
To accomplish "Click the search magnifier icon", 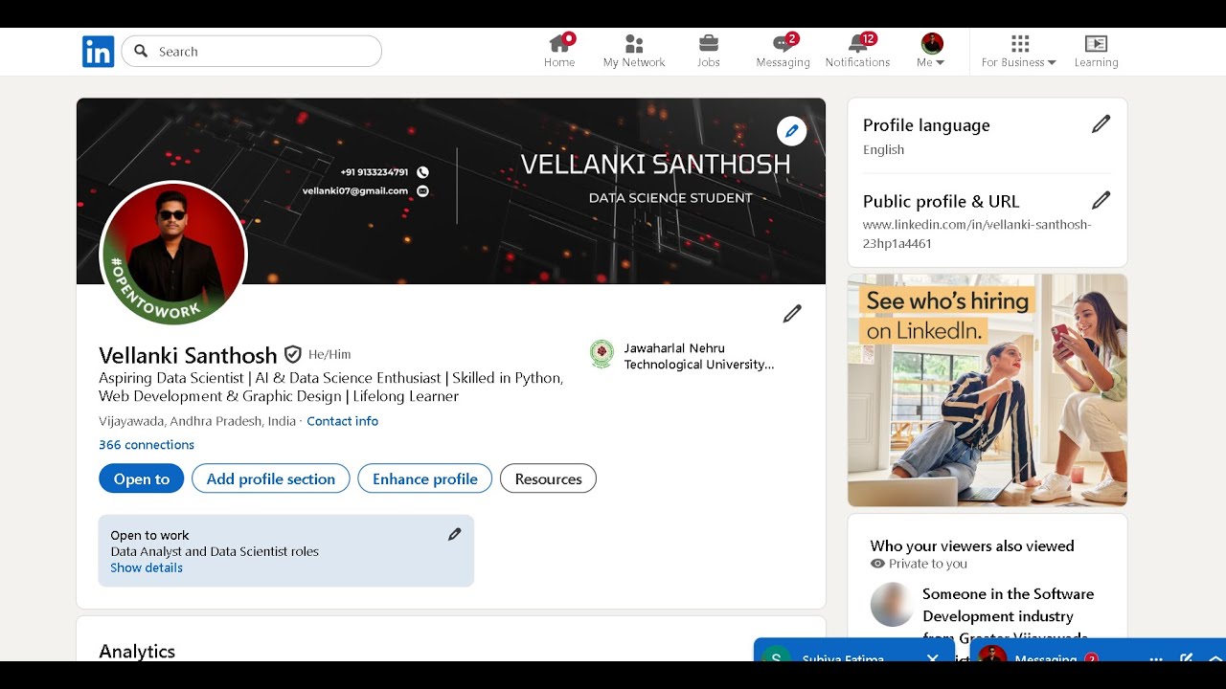I will (141, 52).
